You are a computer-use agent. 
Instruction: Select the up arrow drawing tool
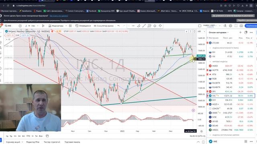(x=155, y=26)
